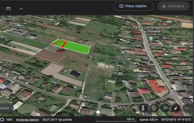Switch the map to 2D view

[x=165, y=108]
